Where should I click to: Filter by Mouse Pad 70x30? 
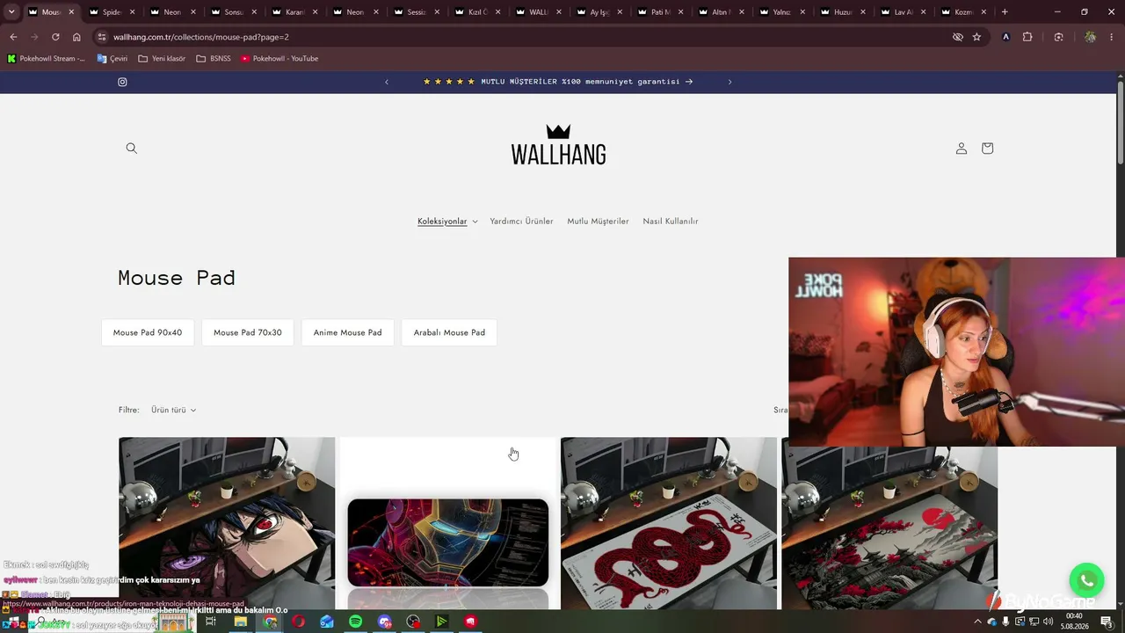coord(248,332)
